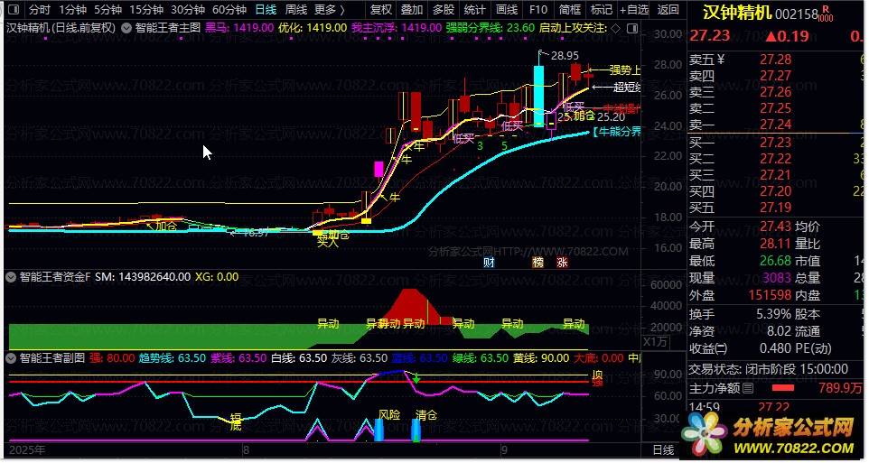The width and height of the screenshot is (869, 463).
Task: Click the 多股 multi-stock button
Action: click(x=444, y=9)
